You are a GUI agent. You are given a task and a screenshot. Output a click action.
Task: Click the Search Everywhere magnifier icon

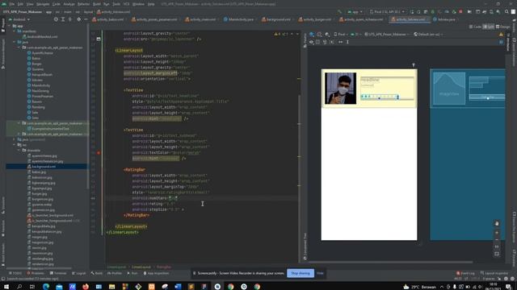[x=506, y=12]
